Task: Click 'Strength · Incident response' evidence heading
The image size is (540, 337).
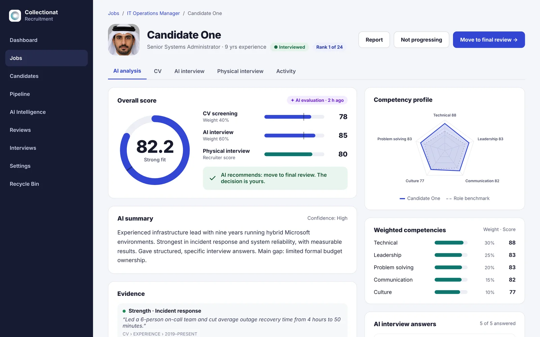Action: tap(165, 311)
